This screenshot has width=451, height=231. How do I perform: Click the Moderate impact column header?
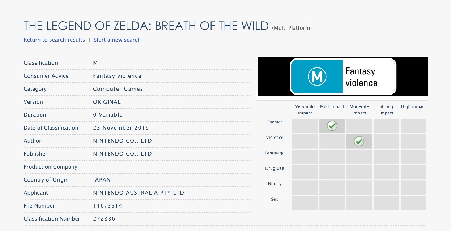coord(359,110)
